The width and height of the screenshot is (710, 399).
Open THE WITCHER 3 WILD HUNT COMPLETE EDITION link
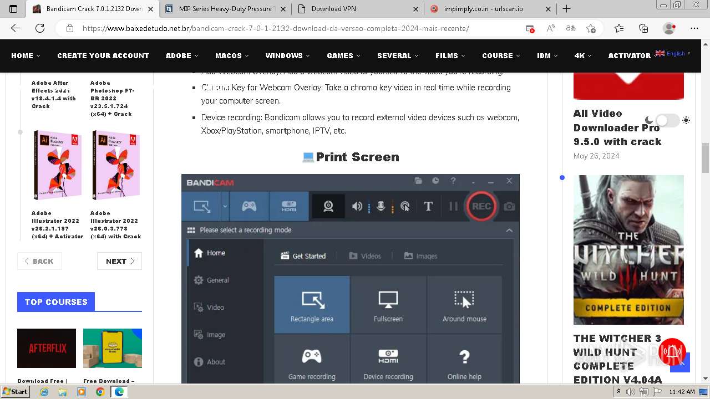click(617, 359)
